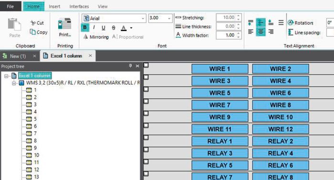Open the font color dropdown arrow
This screenshot has height=180, width=334.
[x=131, y=28]
